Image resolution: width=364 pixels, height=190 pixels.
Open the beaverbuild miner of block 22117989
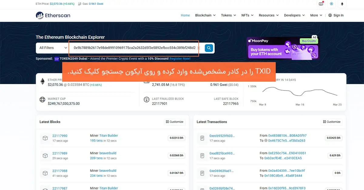pos(108,153)
